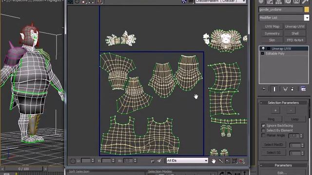Toggle the Unwrap UVW lightbulb visibility
312x175 pixels.
coord(263,49)
